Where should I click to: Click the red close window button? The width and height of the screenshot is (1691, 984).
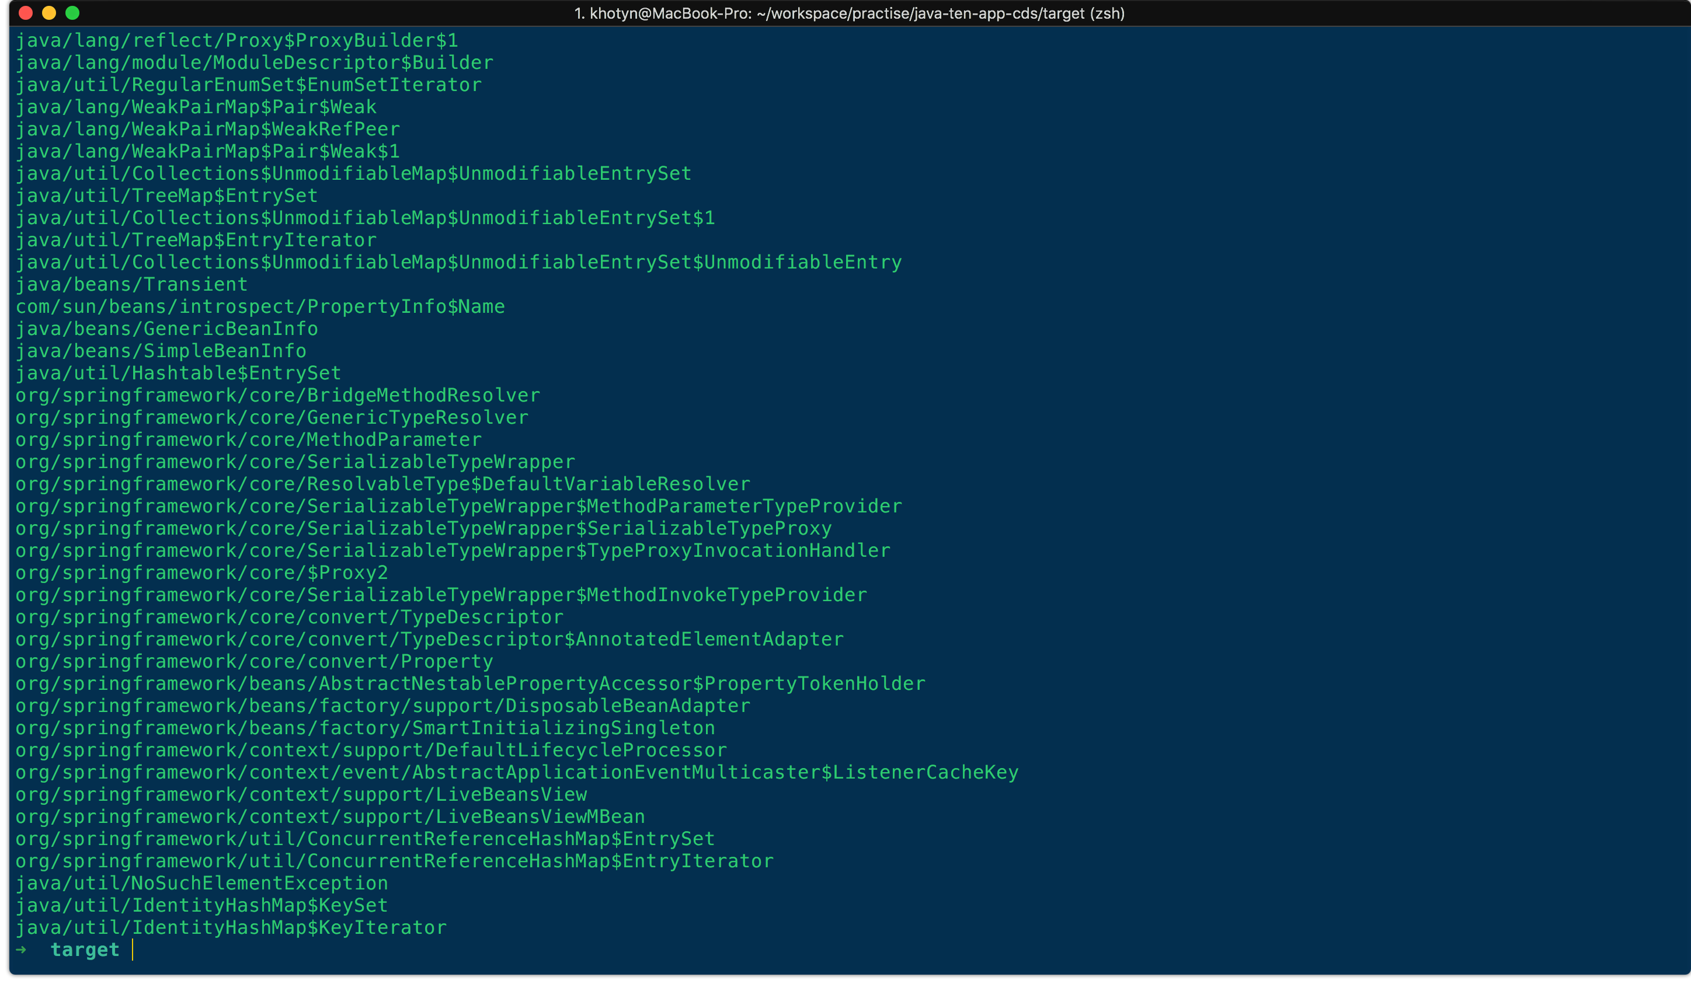(x=26, y=13)
